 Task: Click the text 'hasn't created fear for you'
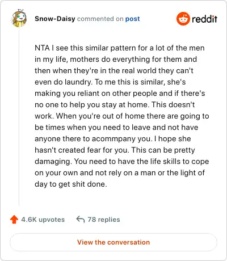(82, 150)
